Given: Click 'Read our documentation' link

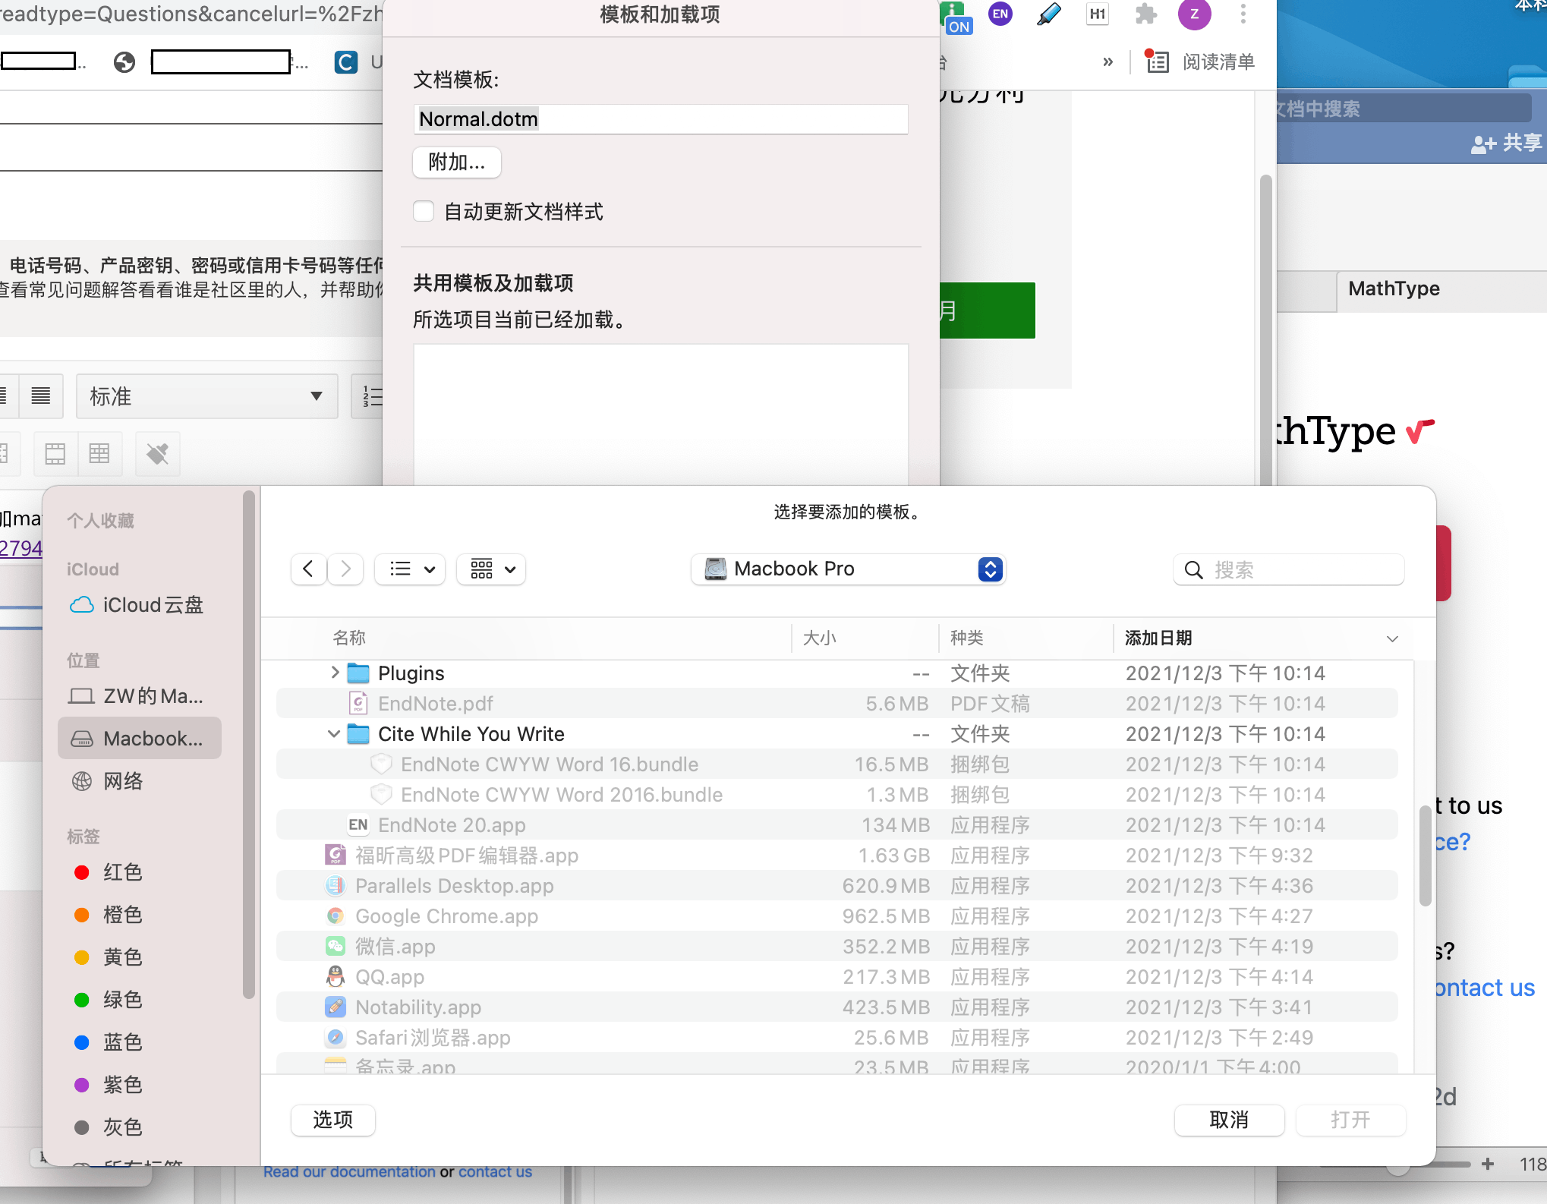Looking at the screenshot, I should 349,1171.
